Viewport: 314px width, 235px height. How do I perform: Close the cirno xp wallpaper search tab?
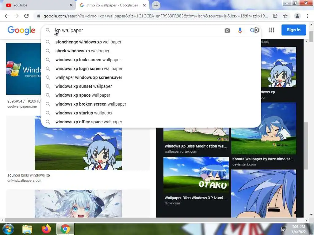point(144,5)
